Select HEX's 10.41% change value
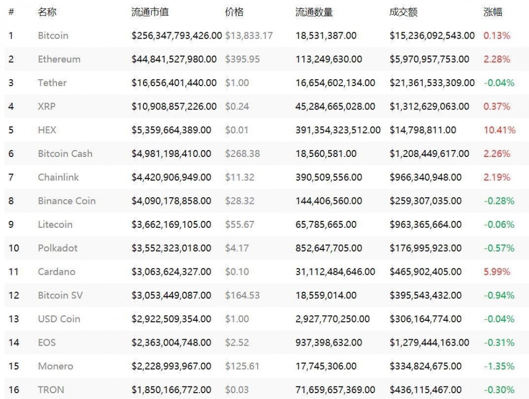This screenshot has width=529, height=399. click(x=499, y=130)
